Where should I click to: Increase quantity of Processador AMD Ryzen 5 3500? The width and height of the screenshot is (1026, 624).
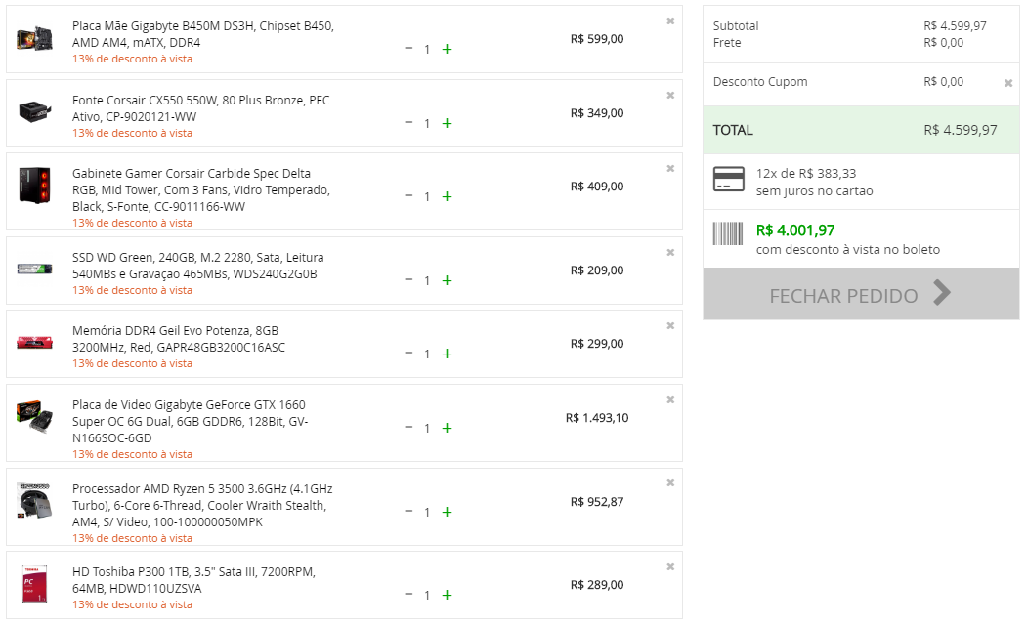tap(447, 512)
